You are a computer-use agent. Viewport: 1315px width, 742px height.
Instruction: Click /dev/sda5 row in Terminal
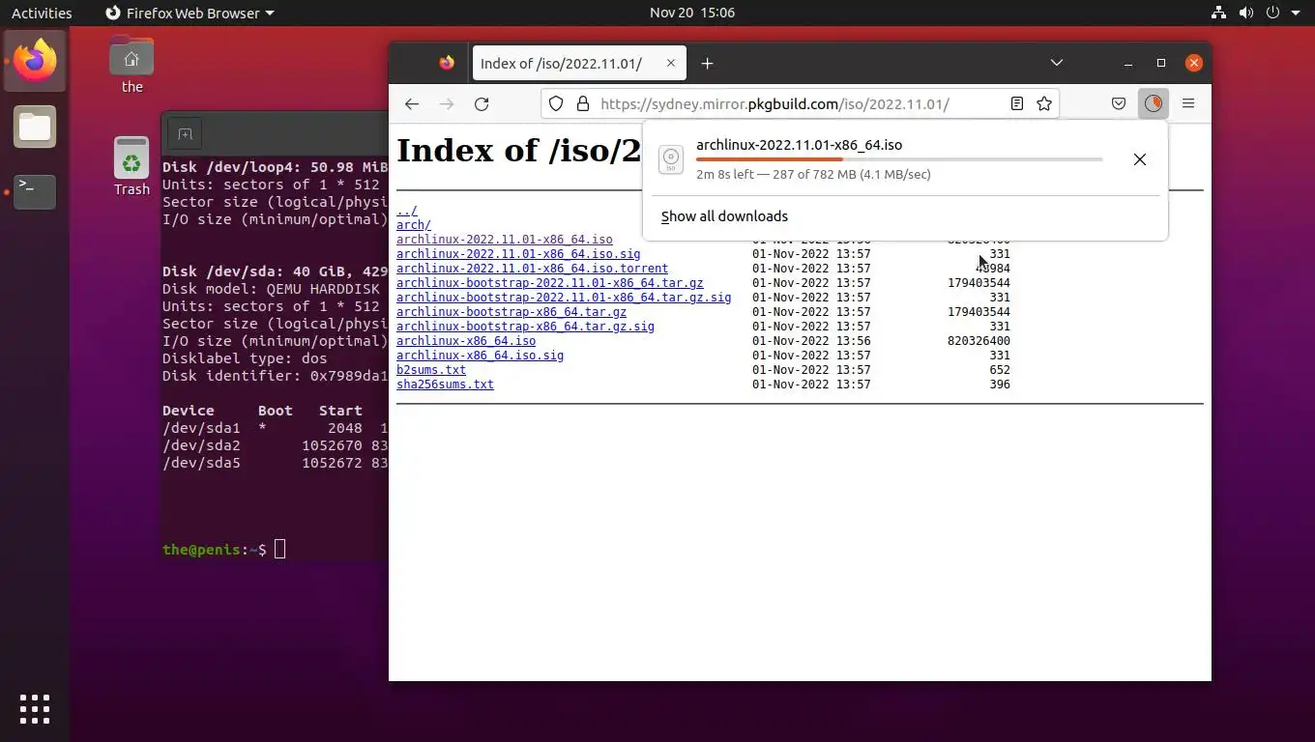[275, 463]
